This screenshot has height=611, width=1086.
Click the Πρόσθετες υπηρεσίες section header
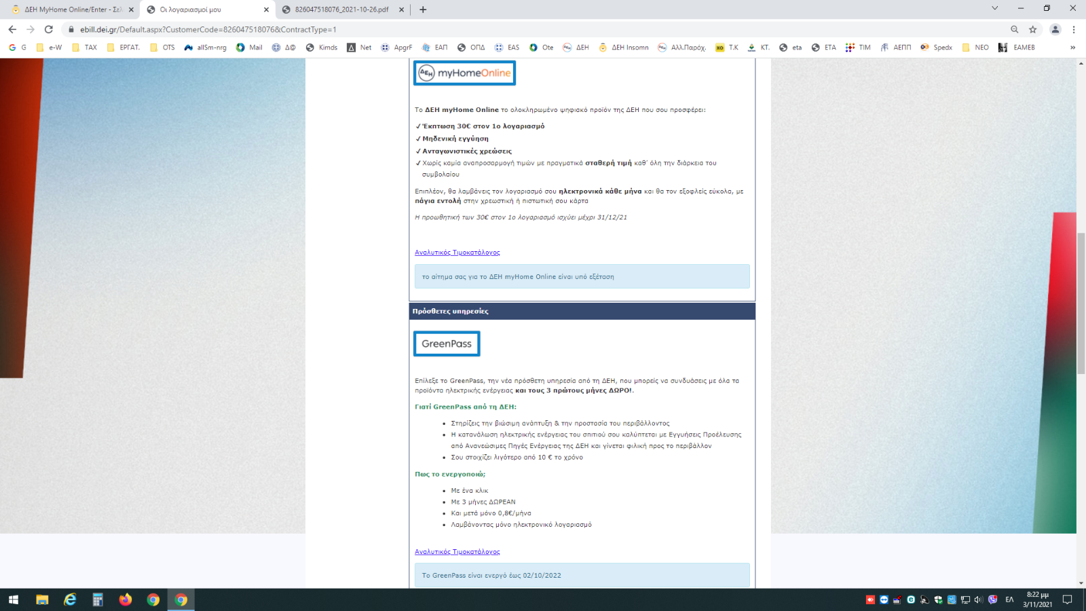click(x=582, y=311)
